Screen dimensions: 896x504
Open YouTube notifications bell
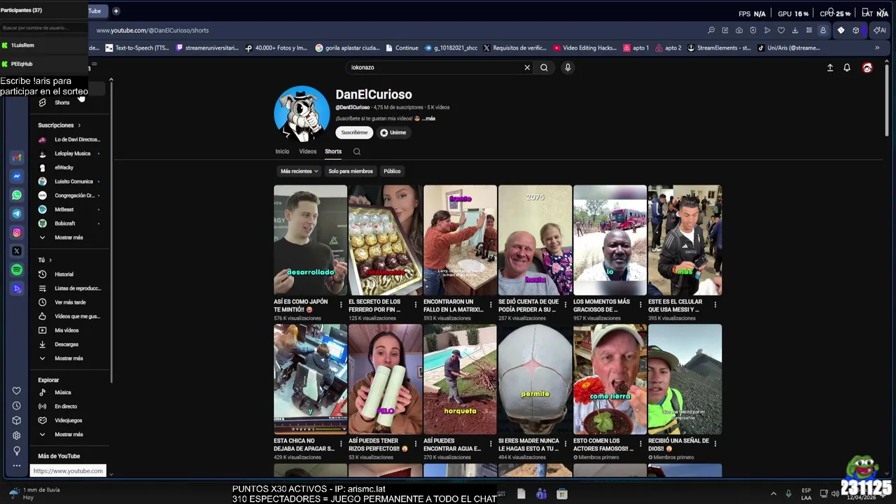[x=847, y=68]
